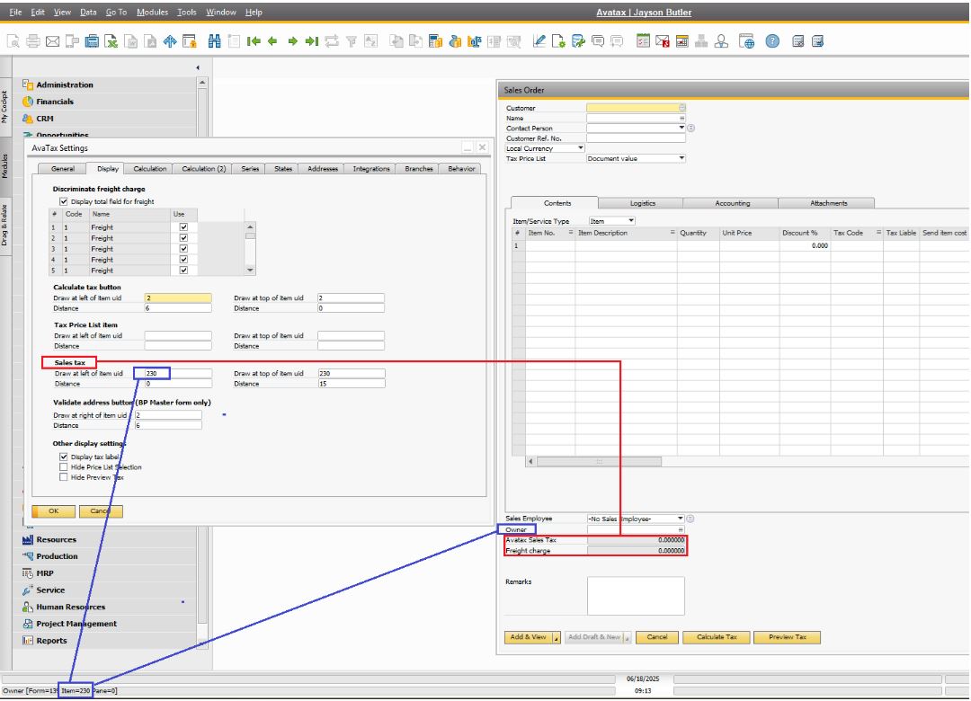Open the Query Manager database icon
This screenshot has width=971, height=701.
(x=578, y=41)
